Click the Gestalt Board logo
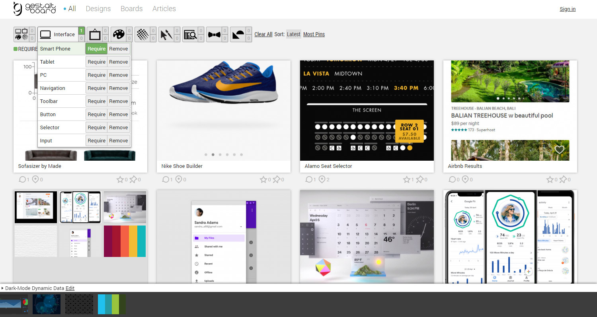The width and height of the screenshot is (597, 317). pos(34,9)
